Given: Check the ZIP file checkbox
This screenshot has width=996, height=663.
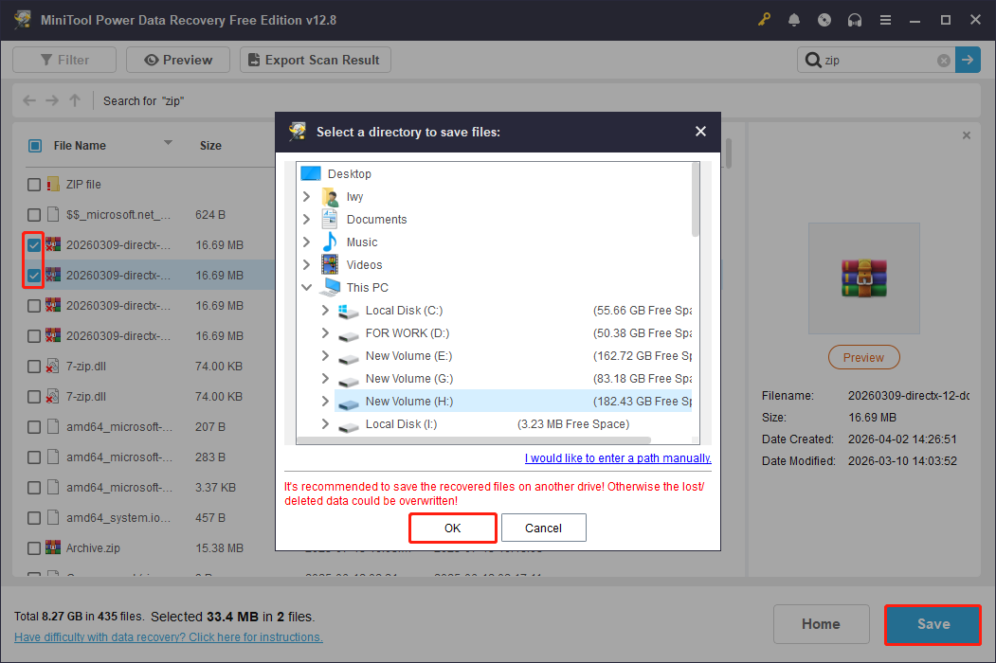Looking at the screenshot, I should pos(33,184).
